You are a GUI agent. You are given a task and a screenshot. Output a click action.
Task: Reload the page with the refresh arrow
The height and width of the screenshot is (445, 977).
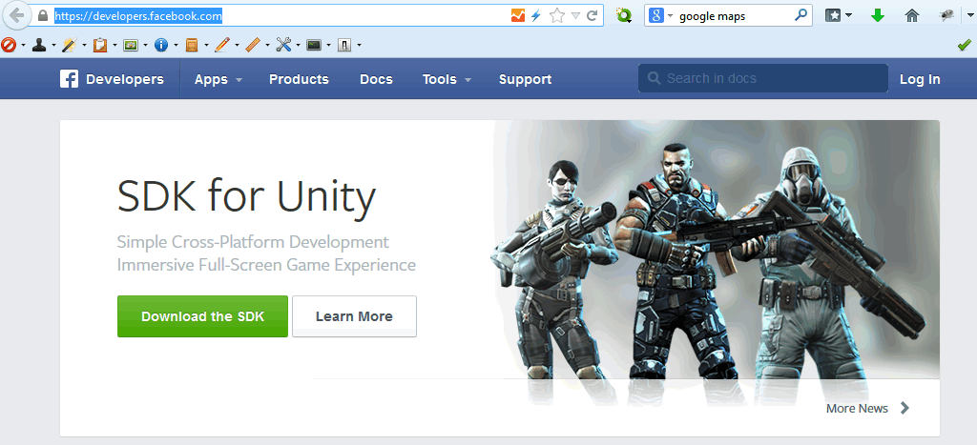(x=592, y=16)
